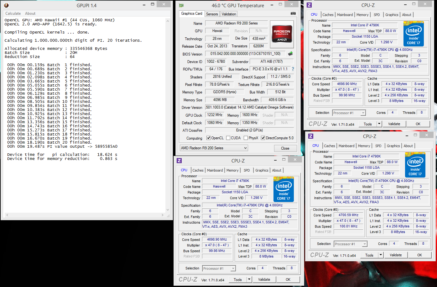The image size is (437, 287).
Task: Click the scroll-left arrow in the GPUPI output
Action: coord(7,215)
